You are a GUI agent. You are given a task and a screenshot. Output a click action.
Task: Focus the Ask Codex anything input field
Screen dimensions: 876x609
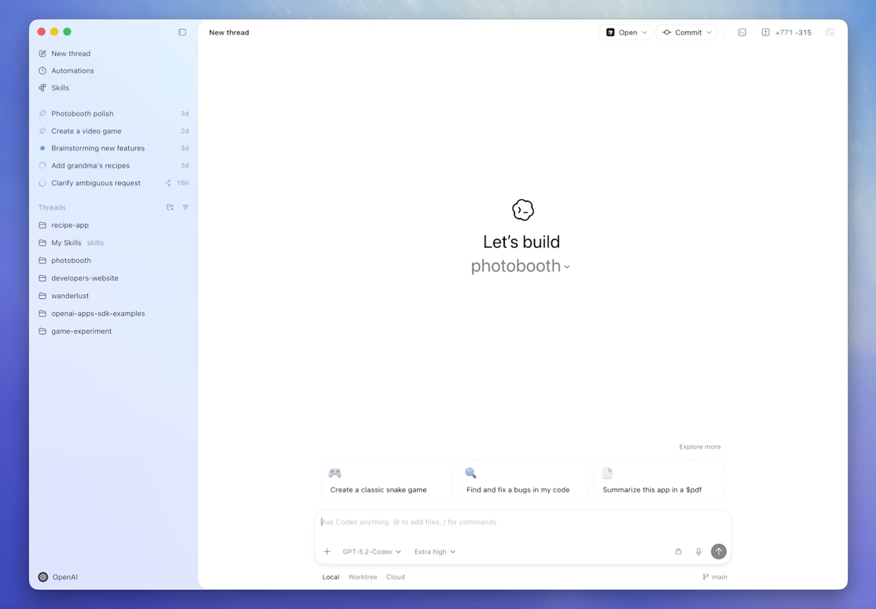(522, 522)
